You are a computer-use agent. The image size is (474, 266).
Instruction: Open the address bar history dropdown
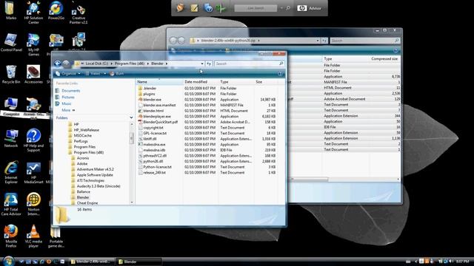point(202,64)
